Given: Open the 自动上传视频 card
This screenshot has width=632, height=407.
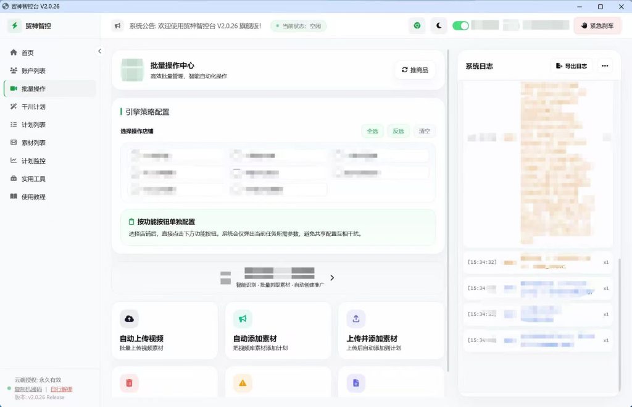Looking at the screenshot, I should click(x=165, y=331).
